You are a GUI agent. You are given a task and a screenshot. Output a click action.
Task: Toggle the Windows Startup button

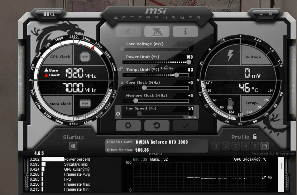point(73,146)
